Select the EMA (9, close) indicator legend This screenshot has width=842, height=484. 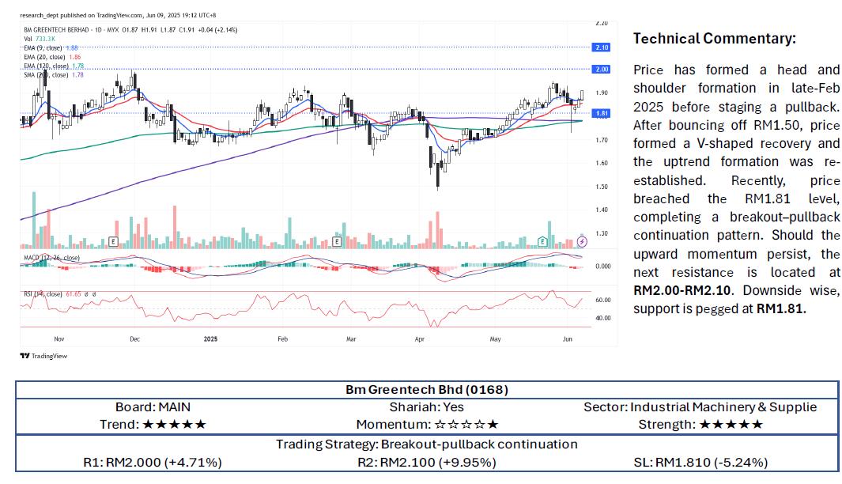(x=51, y=47)
